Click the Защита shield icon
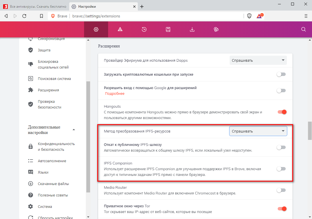The height and width of the screenshot is (219, 312). [x=30, y=50]
